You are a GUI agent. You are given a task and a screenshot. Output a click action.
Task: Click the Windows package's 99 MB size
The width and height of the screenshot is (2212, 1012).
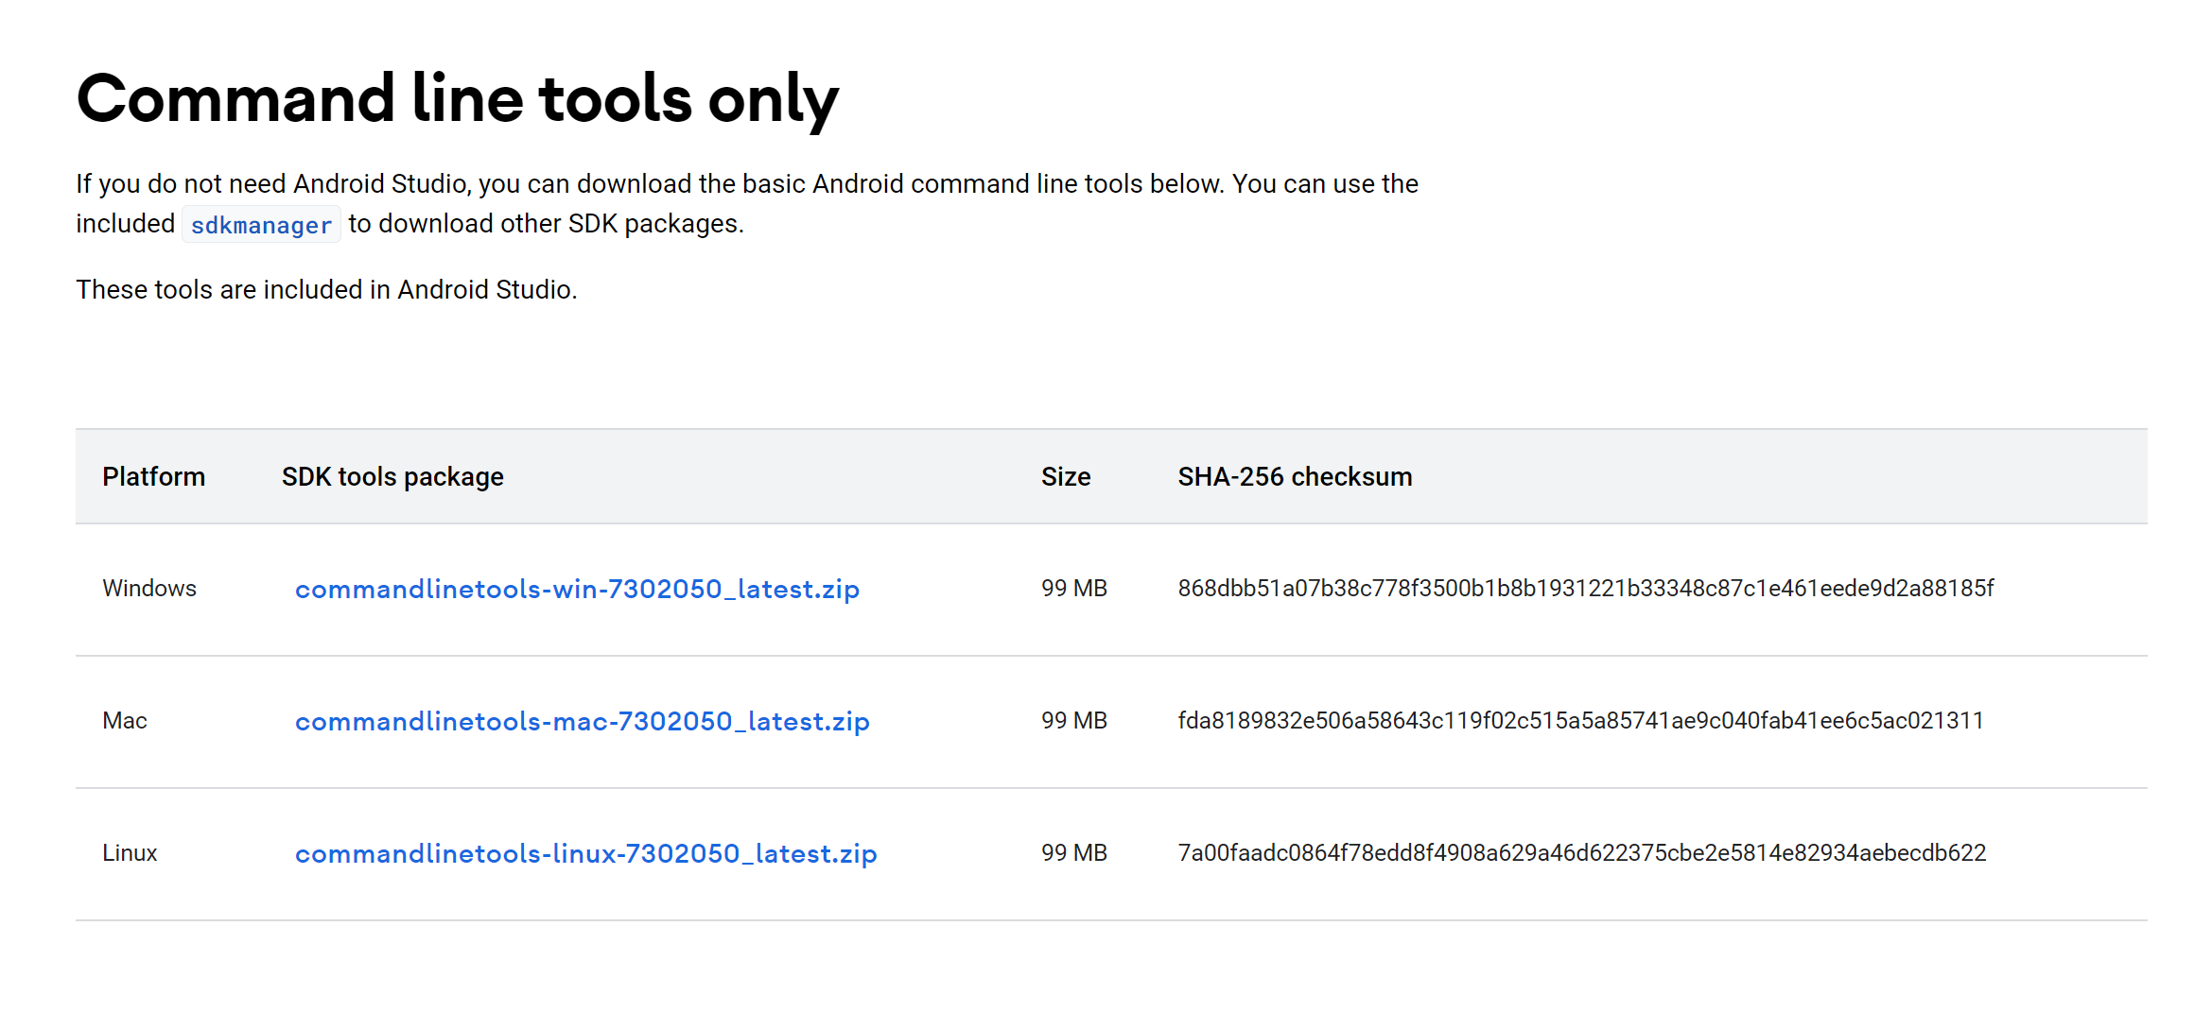click(x=1073, y=588)
